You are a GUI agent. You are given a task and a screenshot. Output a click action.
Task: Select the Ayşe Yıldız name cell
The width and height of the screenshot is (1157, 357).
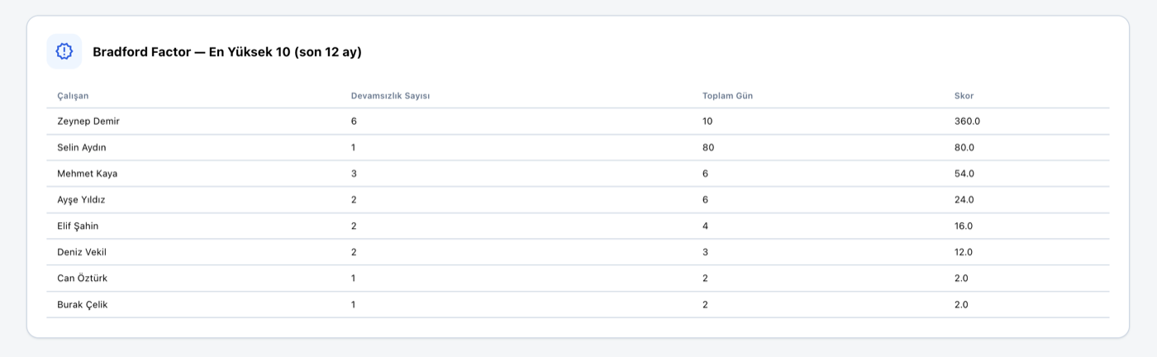(x=81, y=200)
